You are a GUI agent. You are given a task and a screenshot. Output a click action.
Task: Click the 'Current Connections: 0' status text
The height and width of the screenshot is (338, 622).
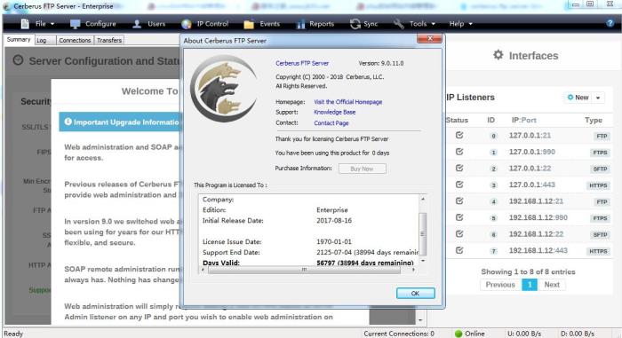[x=399, y=334]
